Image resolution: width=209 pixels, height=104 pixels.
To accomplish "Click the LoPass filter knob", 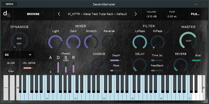I will pos(140,42).
